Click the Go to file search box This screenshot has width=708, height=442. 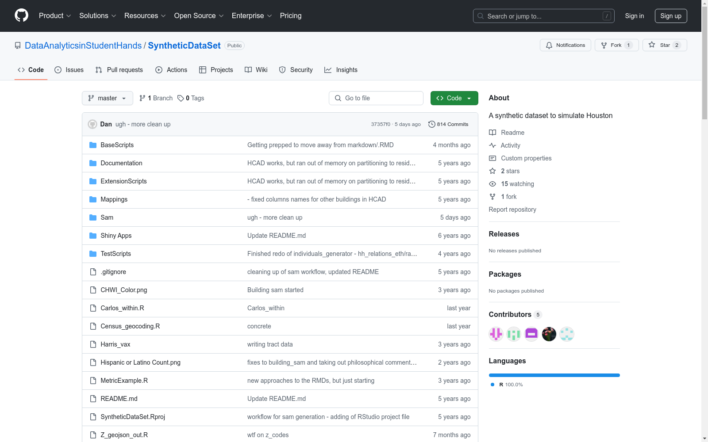coord(376,98)
